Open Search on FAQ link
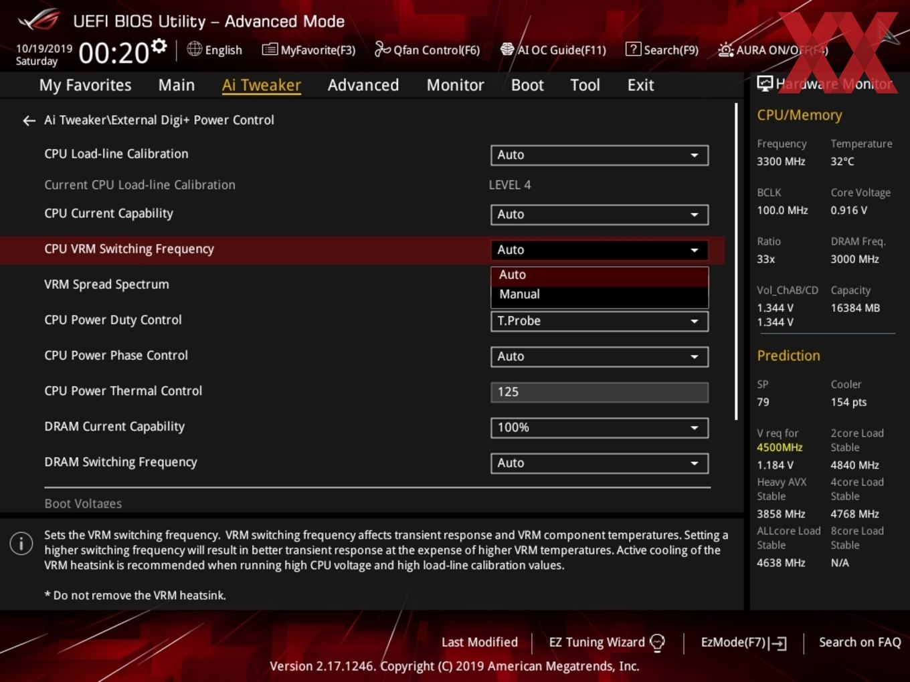Screen dimensions: 910x682 click(x=860, y=643)
